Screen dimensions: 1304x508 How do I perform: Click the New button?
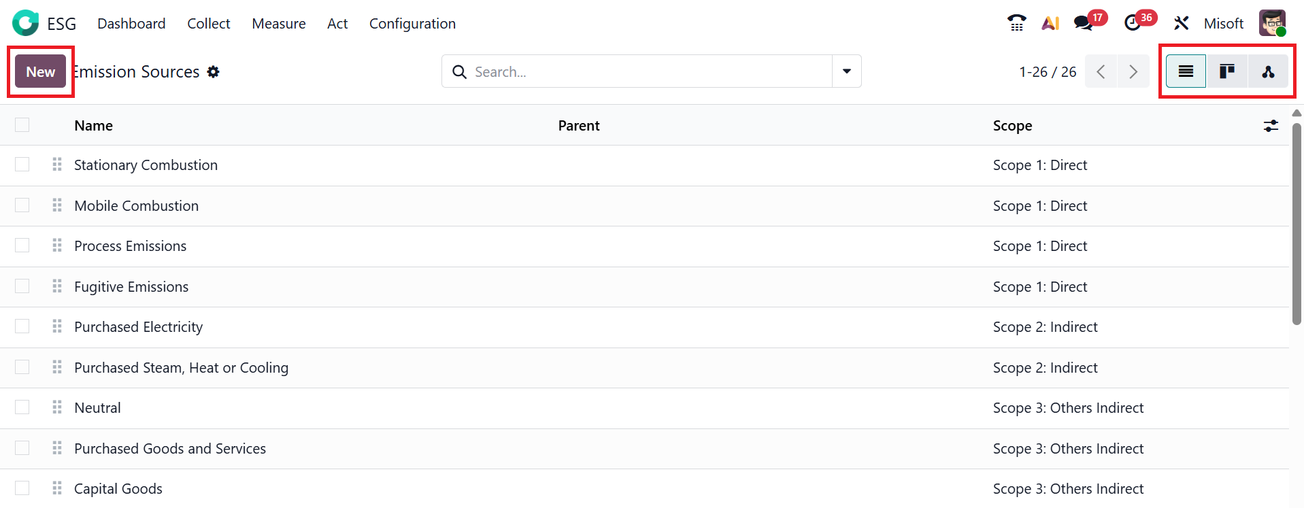[41, 71]
